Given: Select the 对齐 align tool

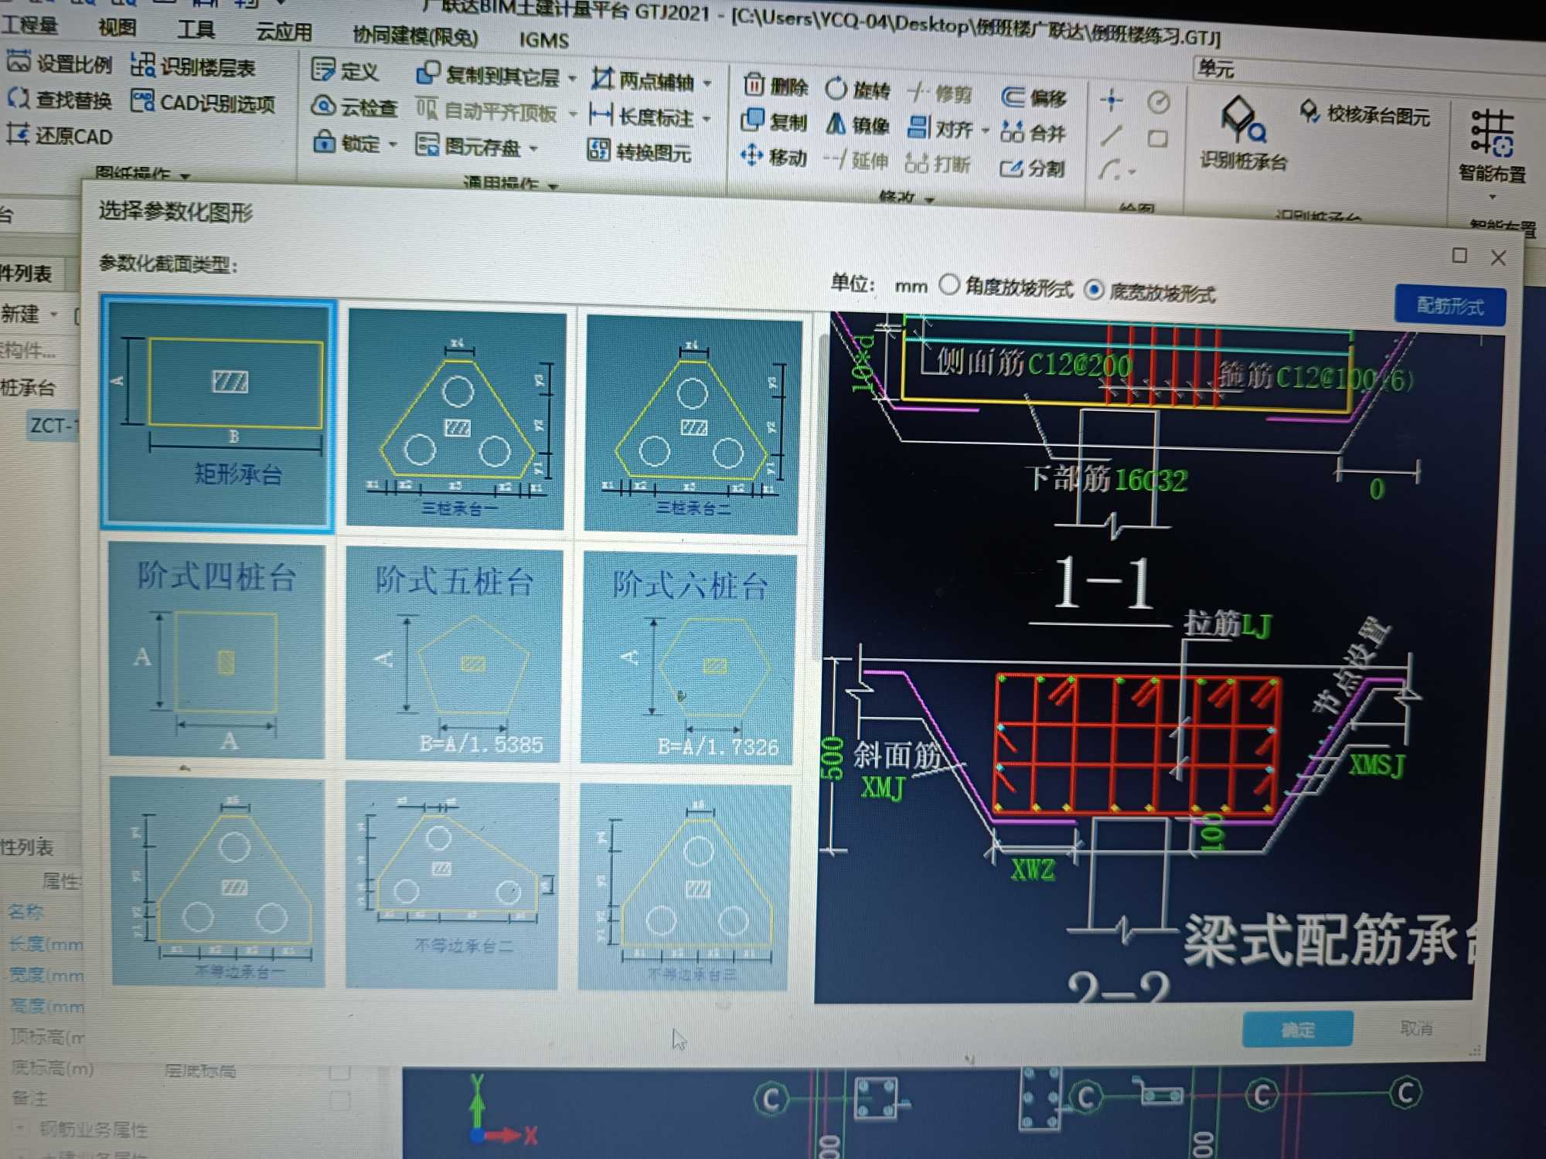Looking at the screenshot, I should 940,128.
